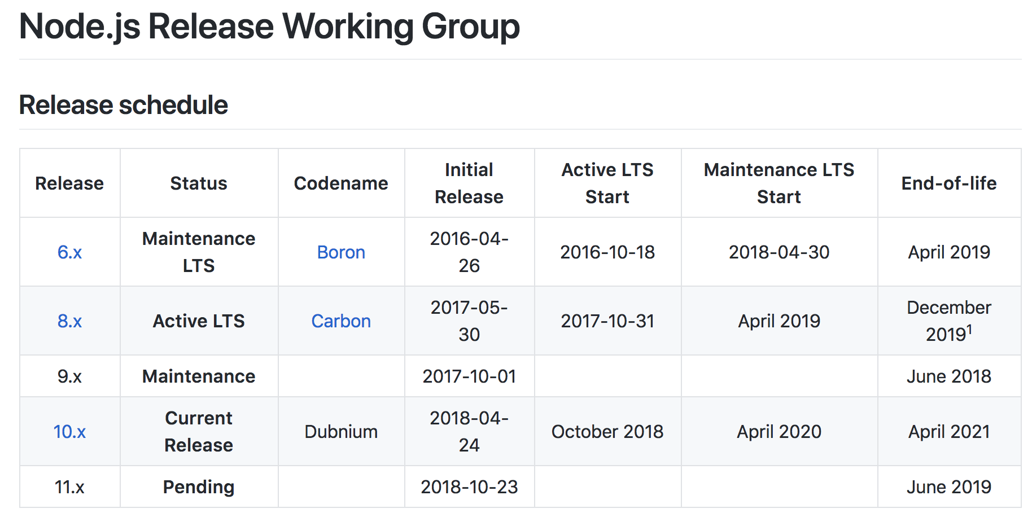The image size is (1032, 526).
Task: Click the Pending status cell
Action: coord(199,487)
